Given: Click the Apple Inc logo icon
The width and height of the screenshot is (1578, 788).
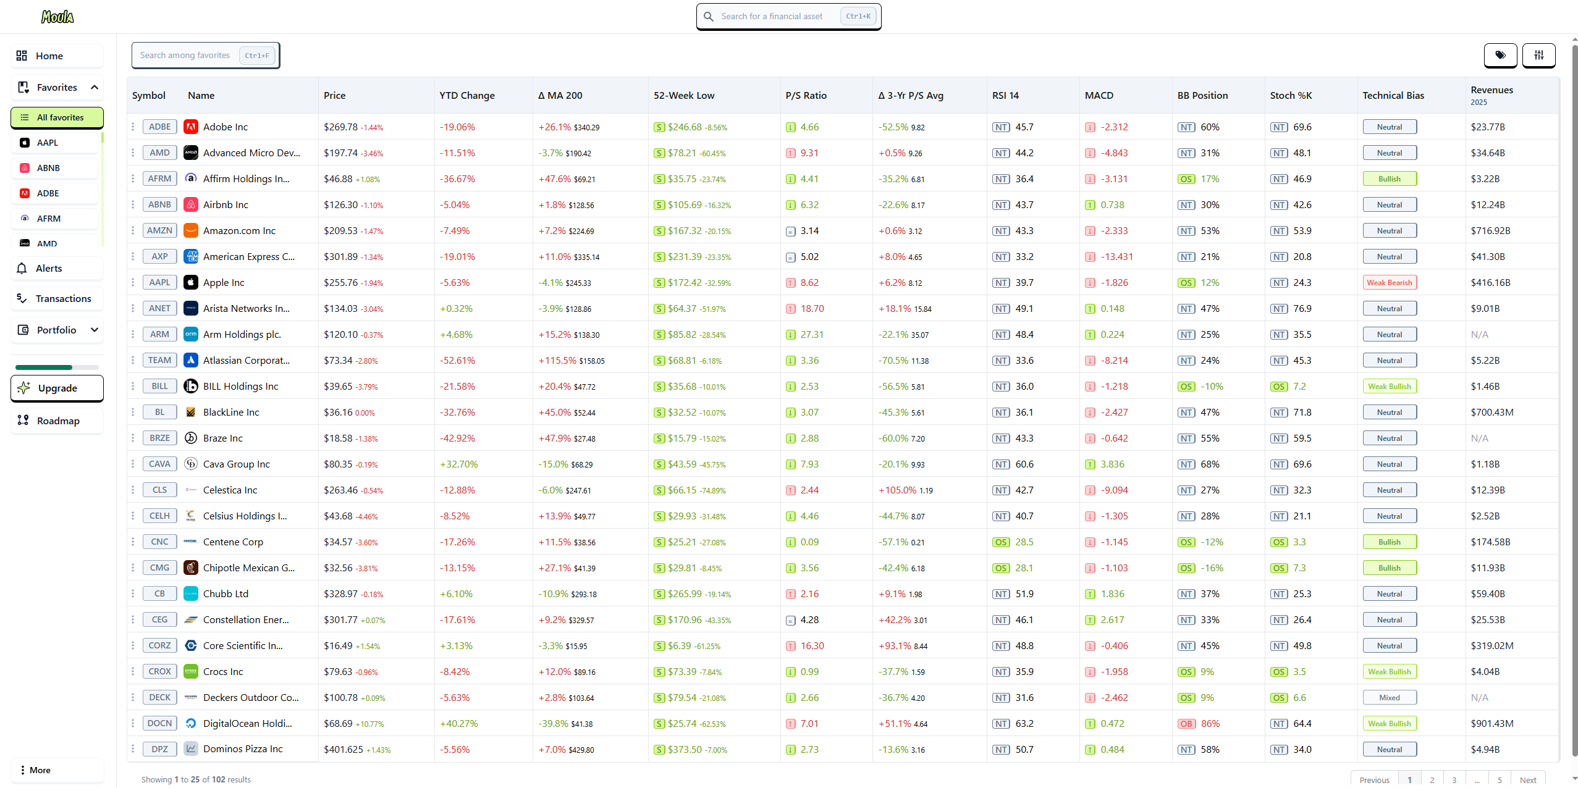Looking at the screenshot, I should pyautogui.click(x=191, y=282).
